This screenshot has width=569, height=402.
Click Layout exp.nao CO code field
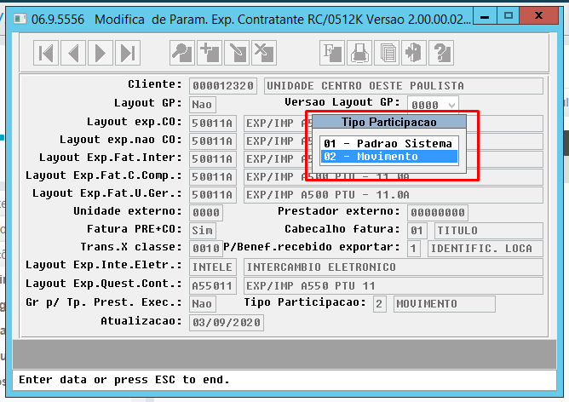click(x=213, y=141)
